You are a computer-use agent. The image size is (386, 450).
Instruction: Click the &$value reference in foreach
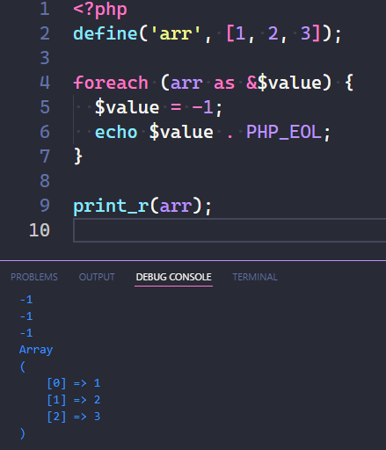click(x=284, y=83)
